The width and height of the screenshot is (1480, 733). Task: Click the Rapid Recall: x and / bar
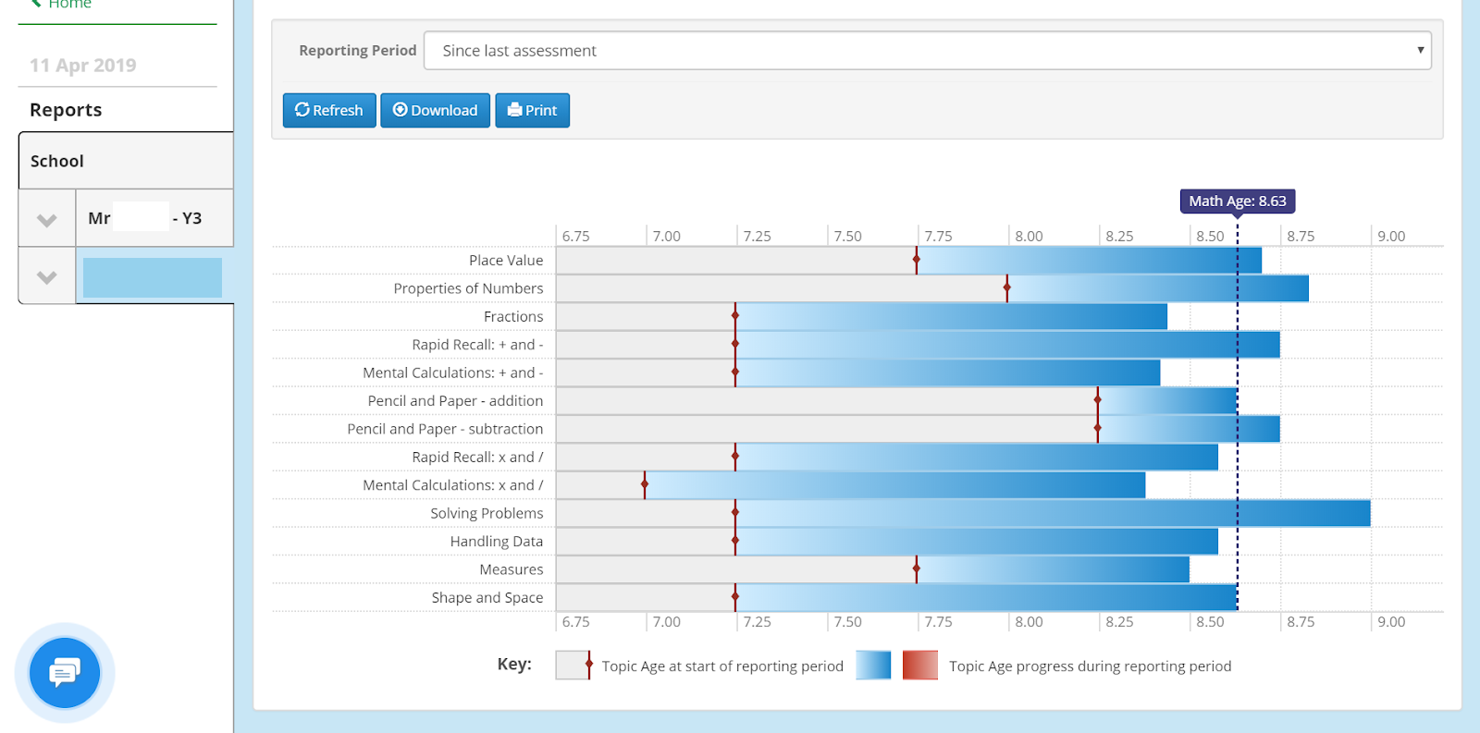click(976, 457)
